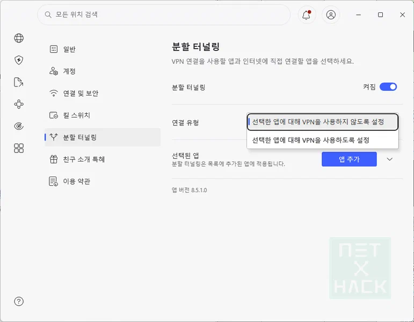This screenshot has width=414, height=322.
Task: Click the user profile account icon
Action: point(331,15)
